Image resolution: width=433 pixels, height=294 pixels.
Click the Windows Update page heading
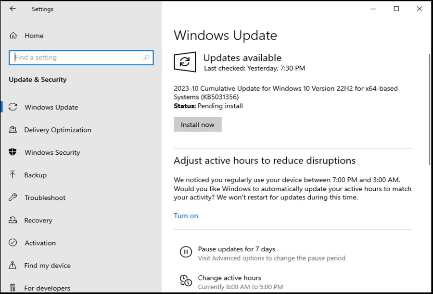point(225,35)
